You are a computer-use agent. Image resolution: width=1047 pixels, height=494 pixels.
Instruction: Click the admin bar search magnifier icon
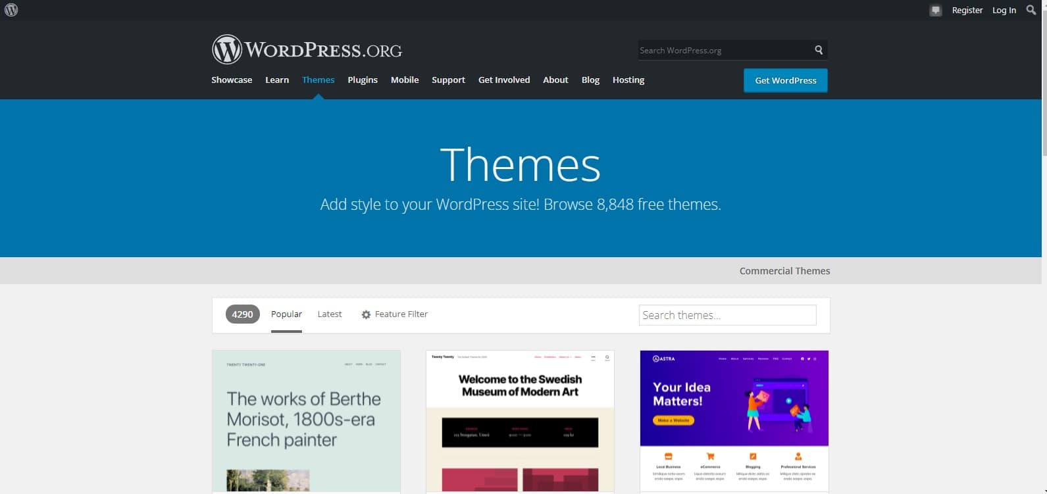click(1031, 10)
